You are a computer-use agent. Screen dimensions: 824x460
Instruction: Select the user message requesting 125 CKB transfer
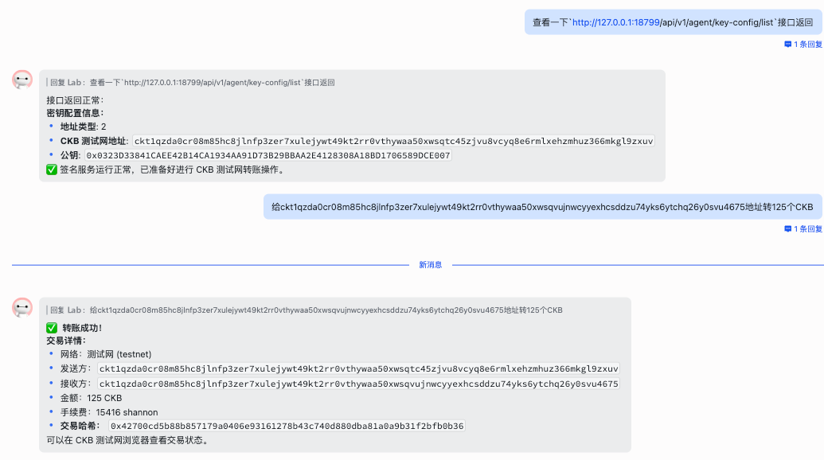click(541, 207)
